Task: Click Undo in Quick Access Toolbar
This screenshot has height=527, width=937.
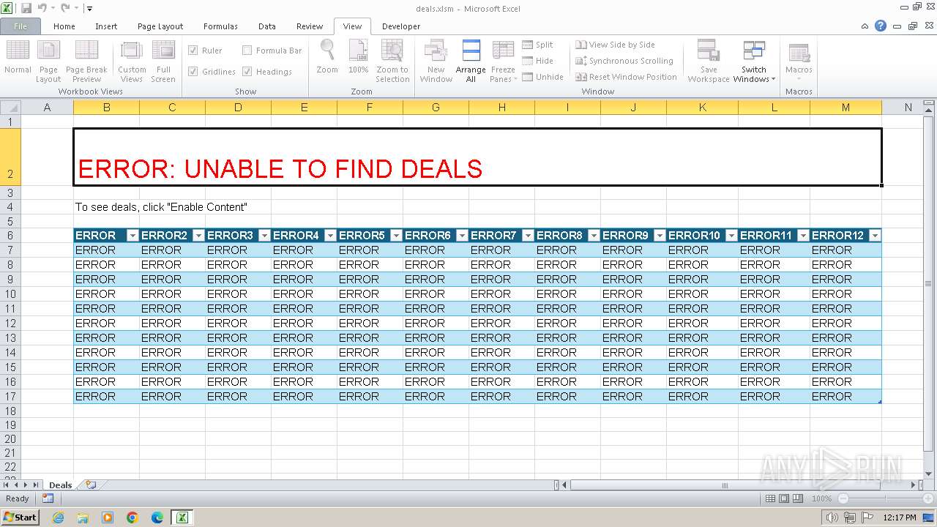Action: 42,9
